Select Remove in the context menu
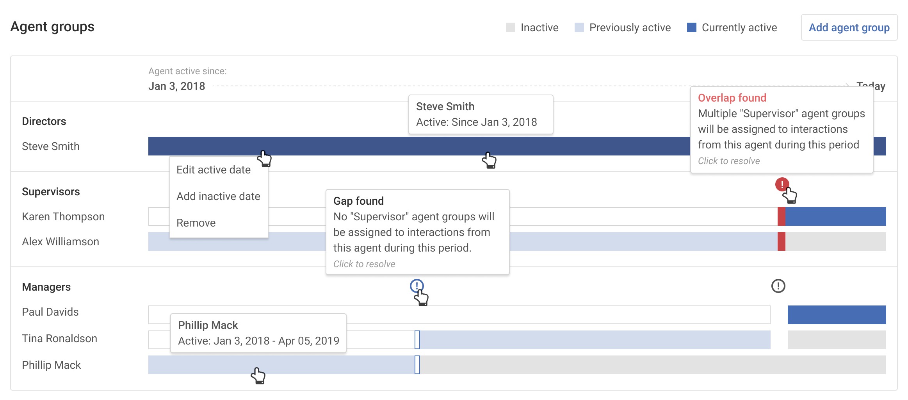908x400 pixels. point(196,222)
